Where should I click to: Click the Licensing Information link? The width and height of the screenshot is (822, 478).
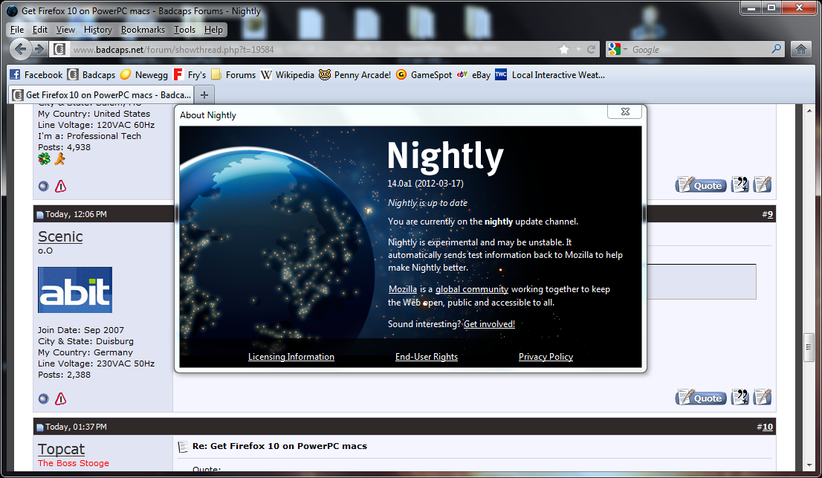pos(291,357)
